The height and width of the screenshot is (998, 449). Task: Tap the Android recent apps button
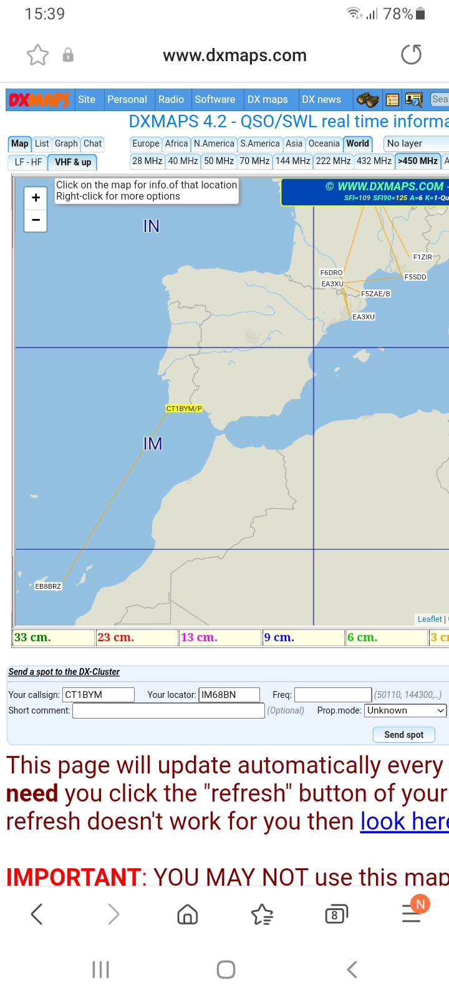pos(100,969)
